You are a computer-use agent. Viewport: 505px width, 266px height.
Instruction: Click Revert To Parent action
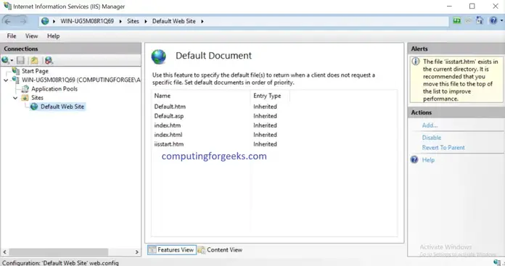tap(443, 148)
